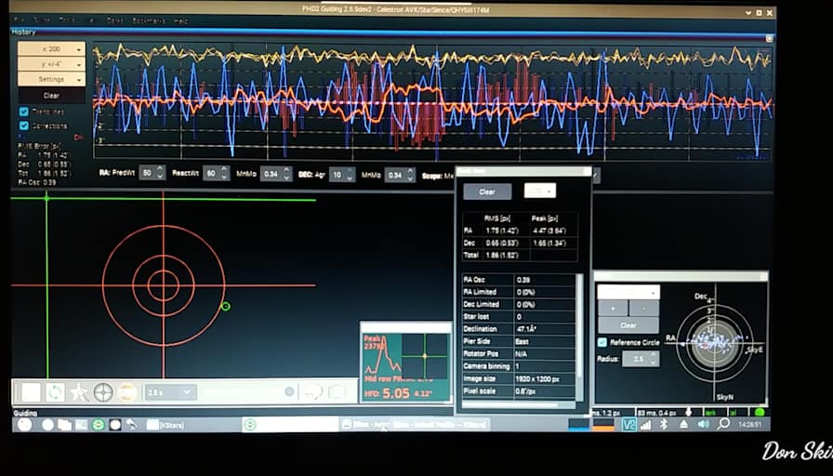Open the volume speaker tray icon
Viewport: 833px width, 476px height.
click(x=704, y=425)
